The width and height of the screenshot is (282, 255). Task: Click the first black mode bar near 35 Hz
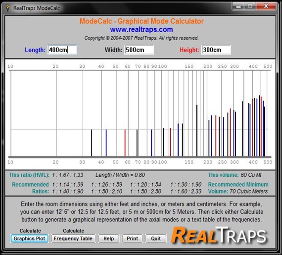point(92,143)
